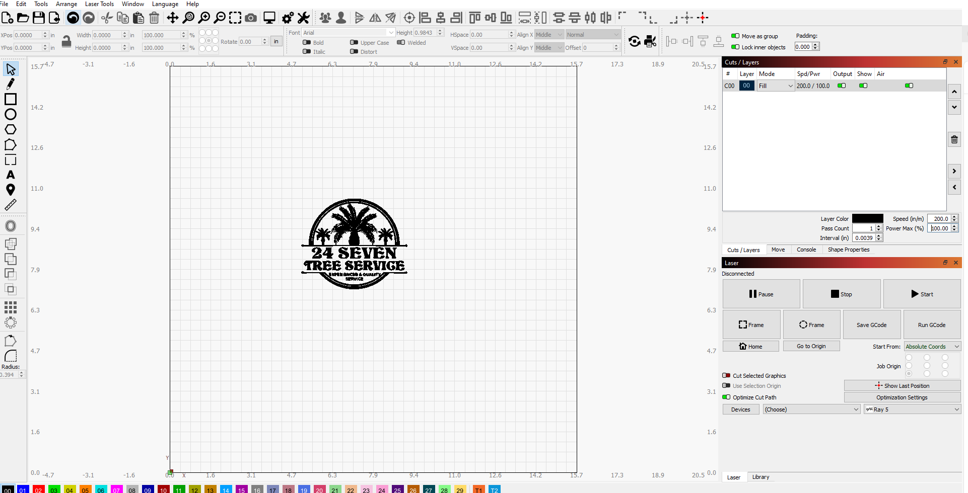Delete selection with trash icon in toolbar
Viewport: 968px width, 493px height.
pyautogui.click(x=155, y=18)
